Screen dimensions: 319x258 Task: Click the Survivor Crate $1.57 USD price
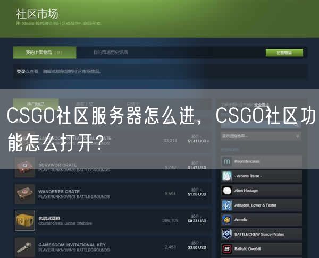point(197,168)
